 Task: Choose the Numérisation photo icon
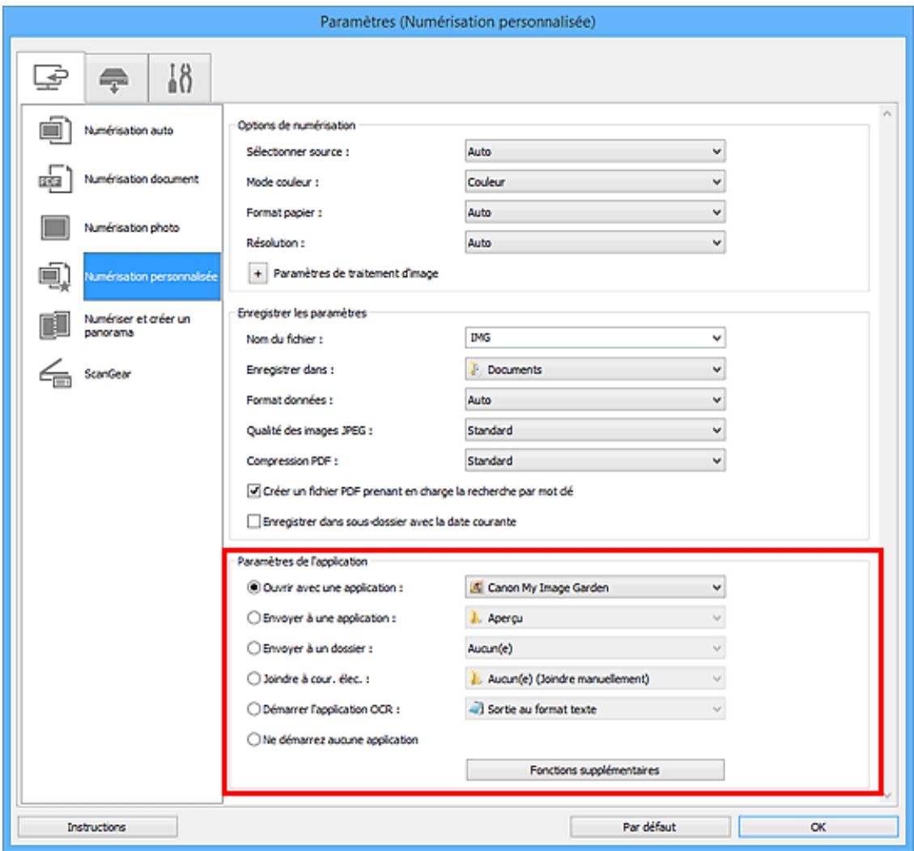pos(53,228)
